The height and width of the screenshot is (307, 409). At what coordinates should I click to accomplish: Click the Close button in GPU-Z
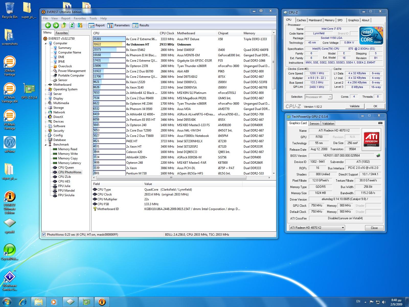coord(374,228)
